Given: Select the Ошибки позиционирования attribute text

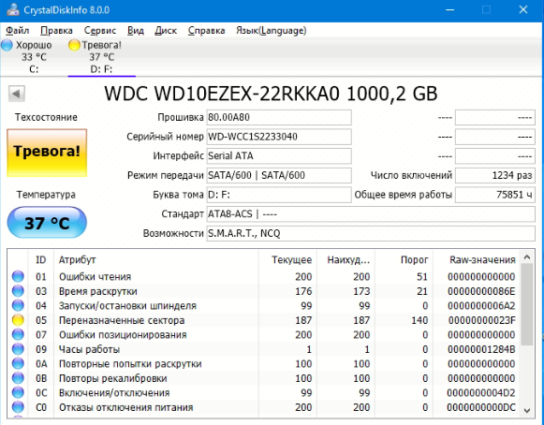Looking at the screenshot, I should [123, 335].
